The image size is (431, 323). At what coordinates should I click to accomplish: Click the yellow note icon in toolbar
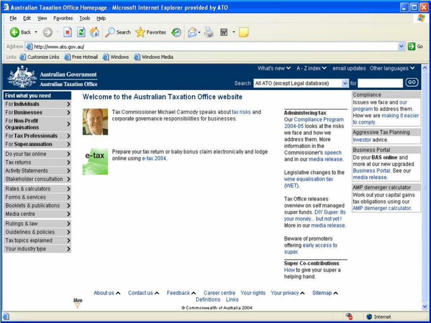244,32
